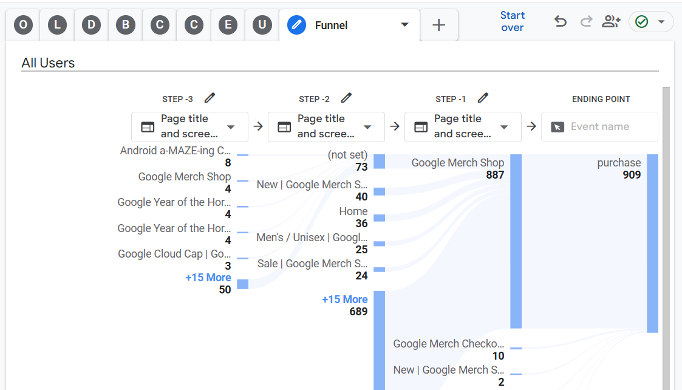
Task: Switch to the tab labeled D
Action: (x=91, y=25)
